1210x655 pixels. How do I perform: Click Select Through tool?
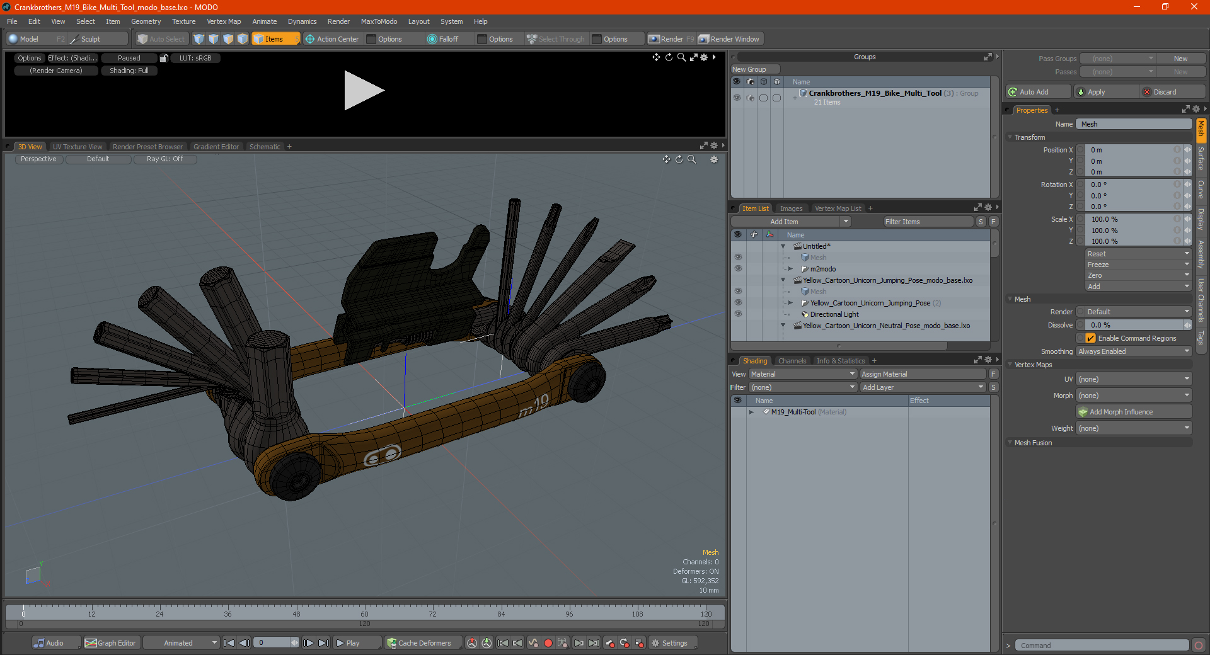pos(556,39)
